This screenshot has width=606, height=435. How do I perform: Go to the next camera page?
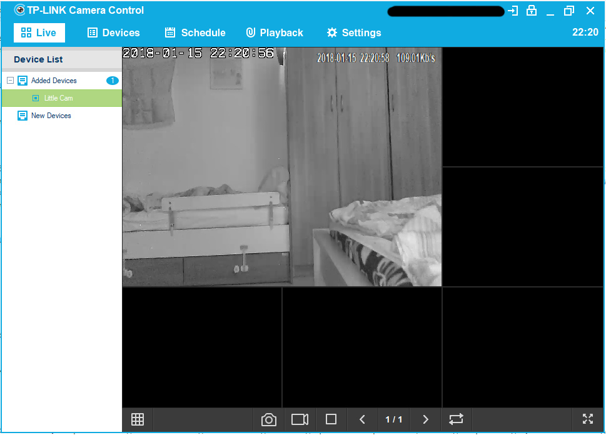click(425, 419)
